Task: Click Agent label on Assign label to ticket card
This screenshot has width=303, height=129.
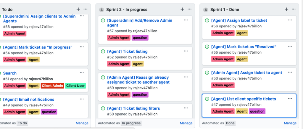Action: coord(242,33)
